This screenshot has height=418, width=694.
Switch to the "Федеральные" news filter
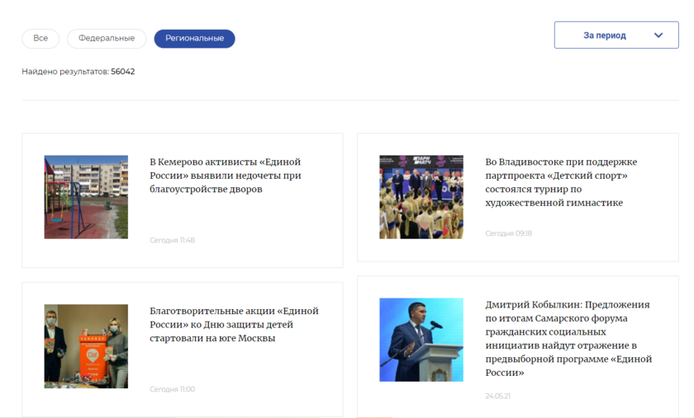(107, 39)
